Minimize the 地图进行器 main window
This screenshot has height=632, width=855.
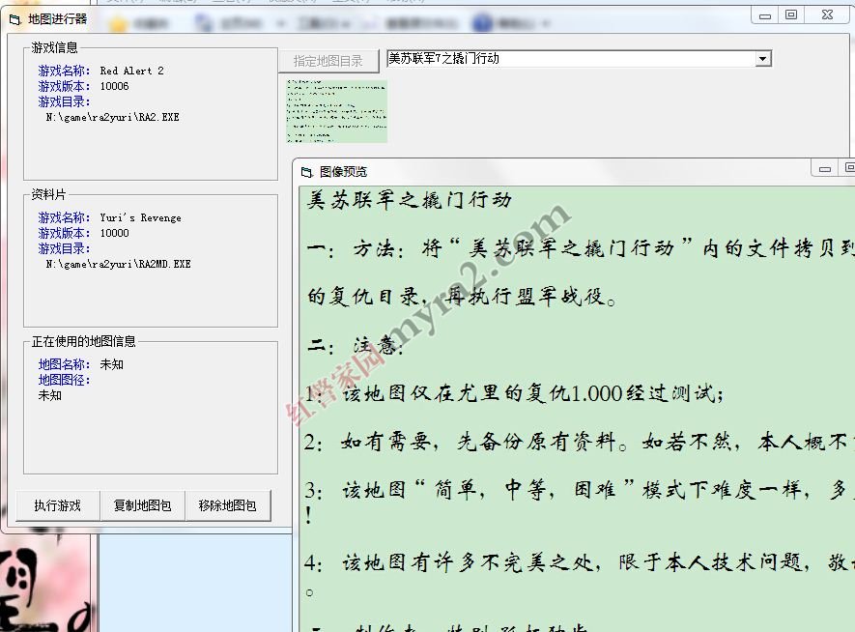tap(765, 15)
